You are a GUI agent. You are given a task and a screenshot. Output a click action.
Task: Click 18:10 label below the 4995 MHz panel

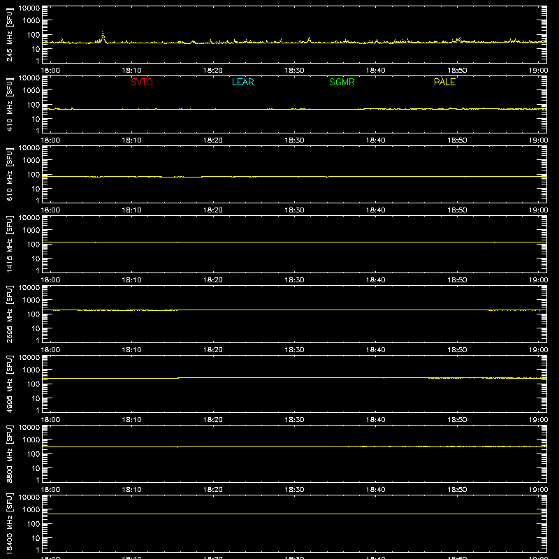132,420
